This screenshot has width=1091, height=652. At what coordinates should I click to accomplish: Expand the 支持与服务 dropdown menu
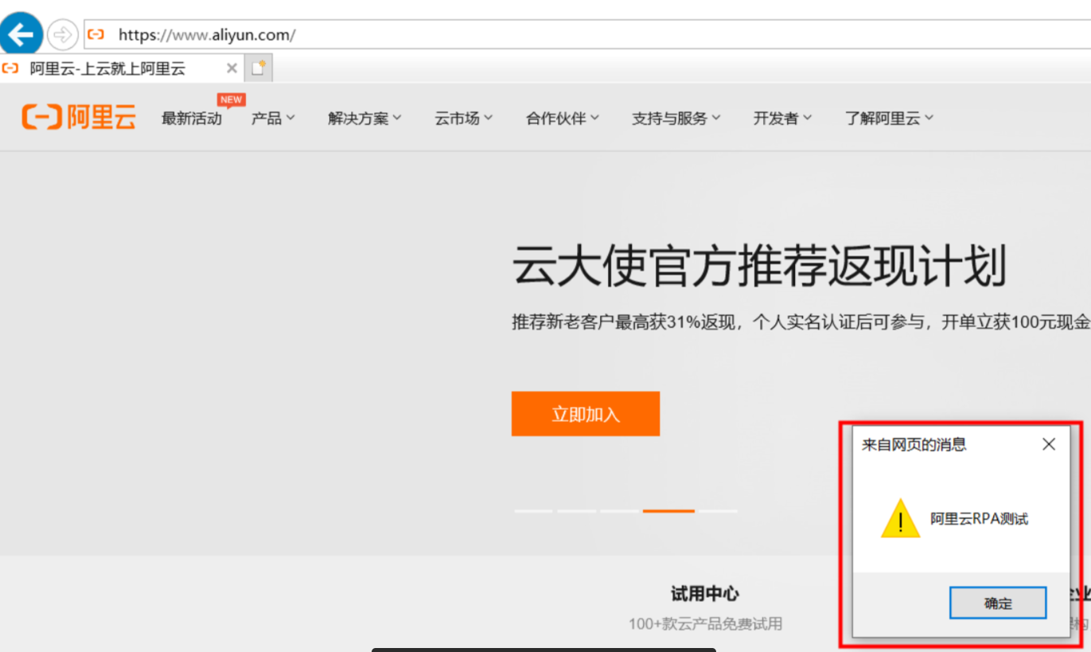[x=676, y=119]
